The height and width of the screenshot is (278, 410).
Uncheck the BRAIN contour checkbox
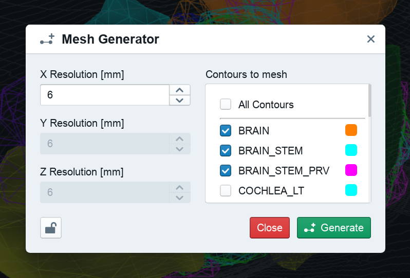tap(226, 130)
